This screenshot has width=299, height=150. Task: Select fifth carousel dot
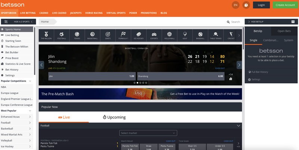pos(146,83)
